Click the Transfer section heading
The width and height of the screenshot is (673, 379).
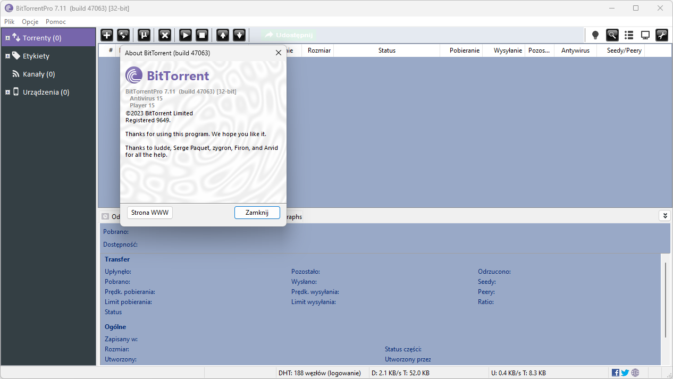pyautogui.click(x=117, y=259)
